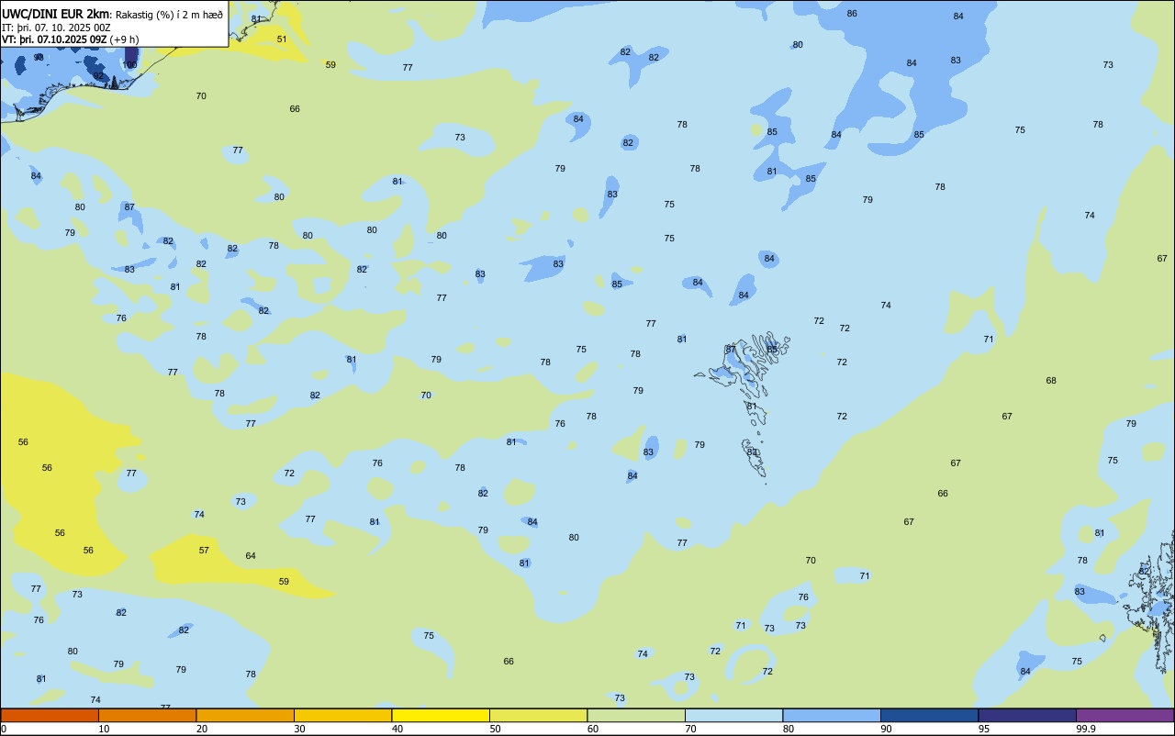Click the 'IT: þri. 07. 10. 2025 00Z' line
Image resolution: width=1175 pixels, height=736 pixels.
pyautogui.click(x=57, y=28)
